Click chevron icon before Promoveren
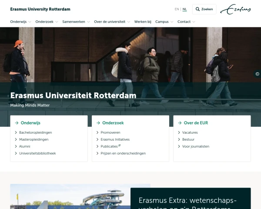Viewport: 261px width, 209px height. (97, 132)
